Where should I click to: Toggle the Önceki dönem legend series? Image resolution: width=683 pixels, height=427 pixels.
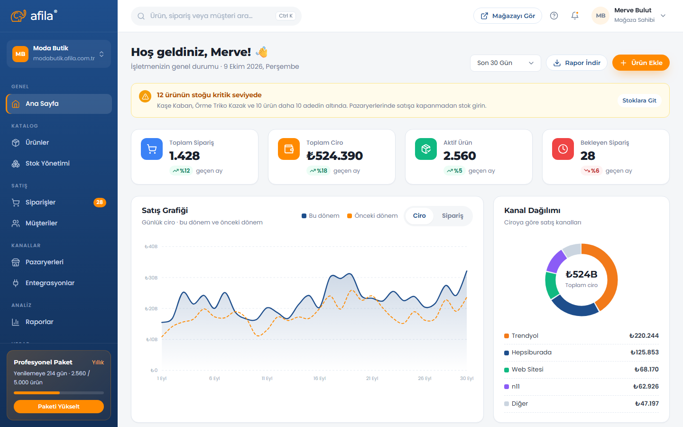pyautogui.click(x=372, y=215)
